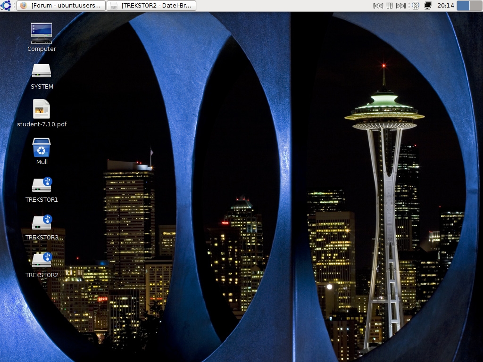This screenshot has width=483, height=362.
Task: Switch to the second (gray) workspace
Action: tap(475, 6)
